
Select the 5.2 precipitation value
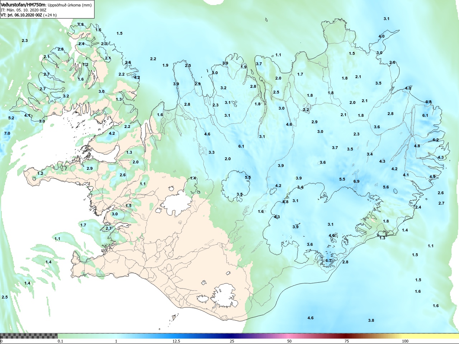[11, 118]
